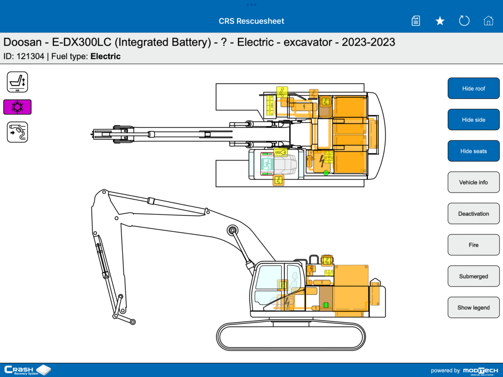This screenshot has height=377, width=503.
Task: Select the air suspension seat icon
Action: click(x=17, y=82)
